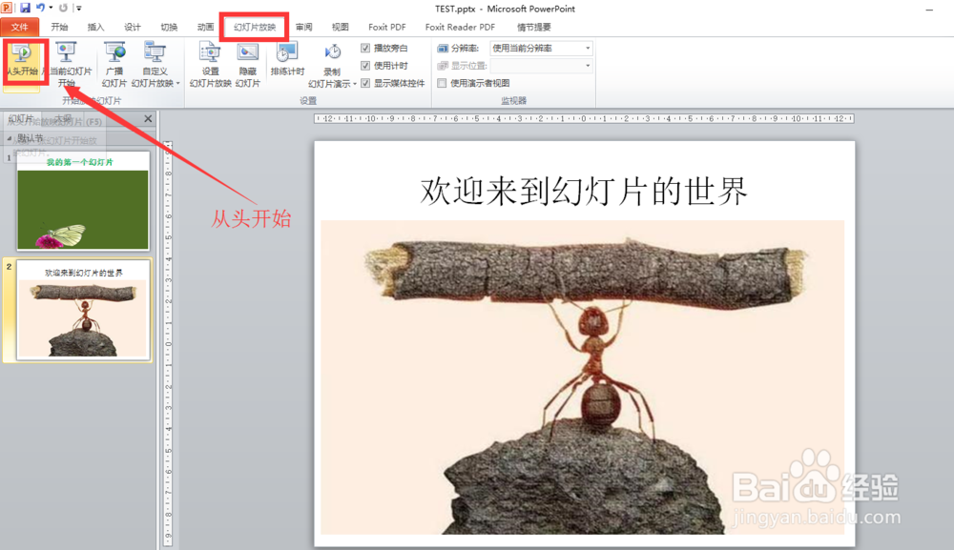The height and width of the screenshot is (550, 954).
Task: Switch to the Design (设计) tab
Action: 132,27
